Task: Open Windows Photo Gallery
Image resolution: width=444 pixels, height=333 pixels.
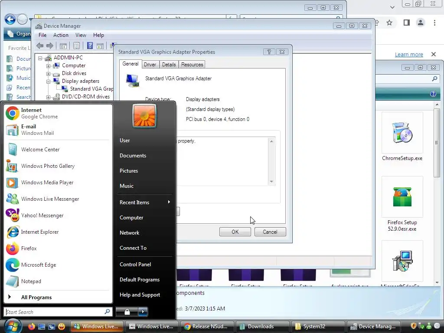Action: (x=58, y=166)
